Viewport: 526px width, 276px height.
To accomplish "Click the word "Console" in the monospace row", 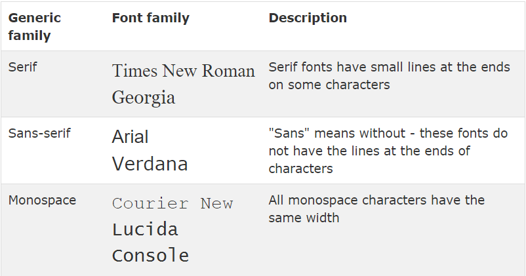I will click(x=150, y=256).
